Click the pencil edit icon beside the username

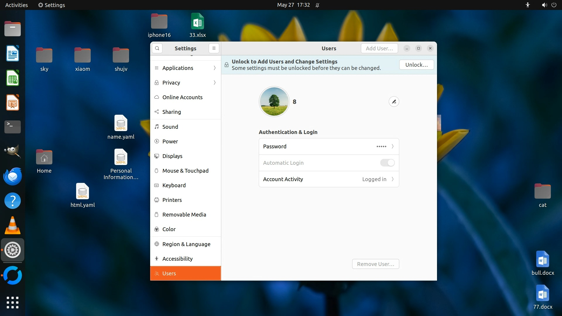click(394, 102)
